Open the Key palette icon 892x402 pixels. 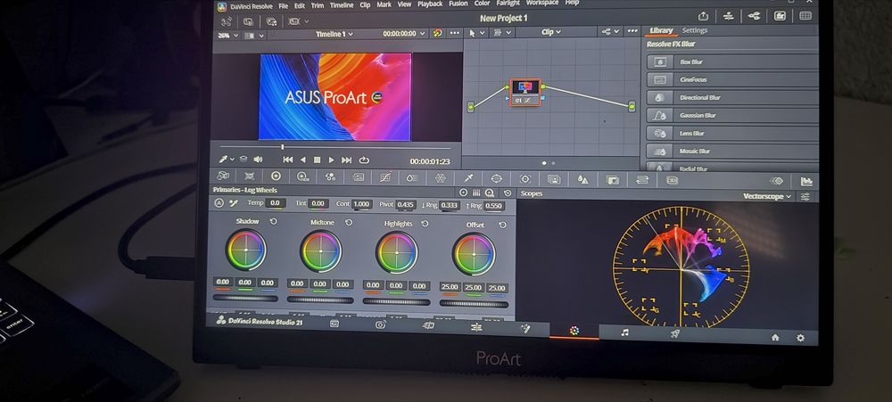click(x=612, y=180)
